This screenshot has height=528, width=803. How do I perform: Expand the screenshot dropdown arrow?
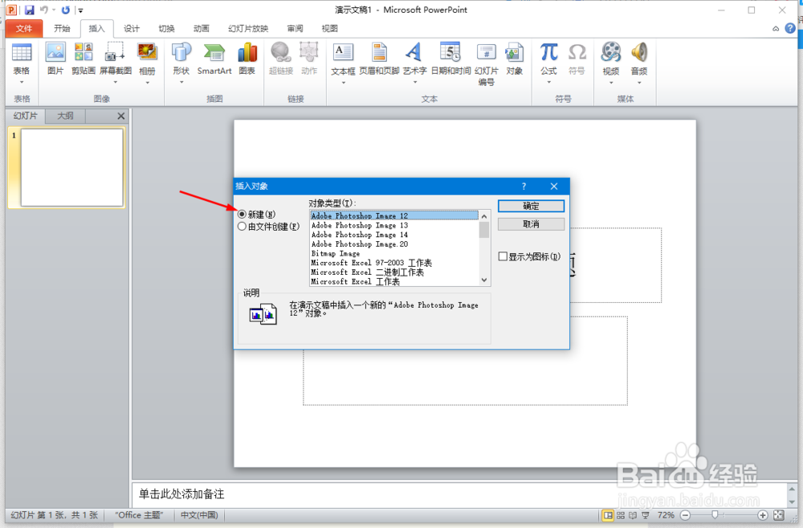coord(115,83)
